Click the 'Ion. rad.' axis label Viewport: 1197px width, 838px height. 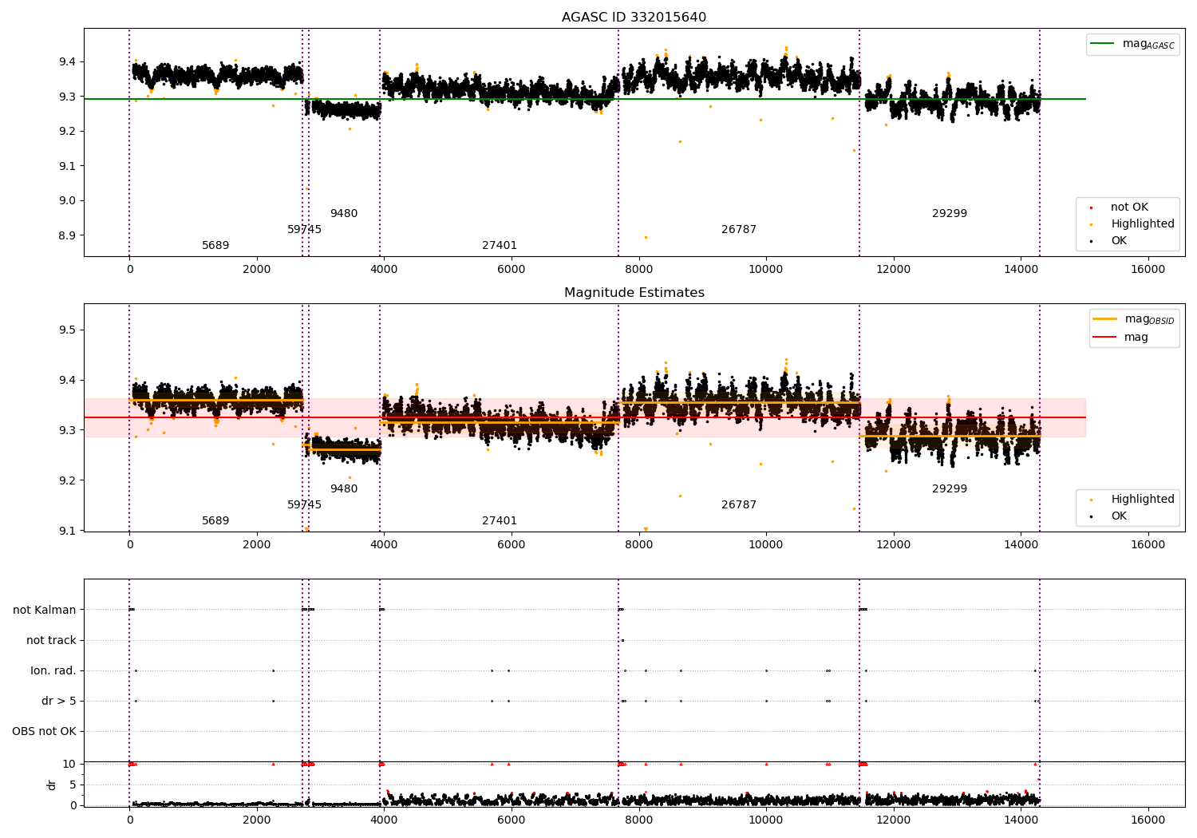pyautogui.click(x=53, y=670)
